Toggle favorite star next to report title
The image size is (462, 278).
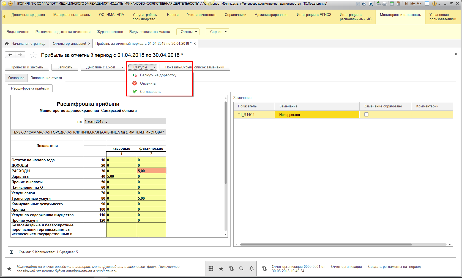(33, 55)
